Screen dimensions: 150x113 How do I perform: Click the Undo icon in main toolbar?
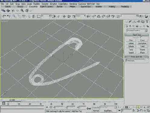[4, 16]
